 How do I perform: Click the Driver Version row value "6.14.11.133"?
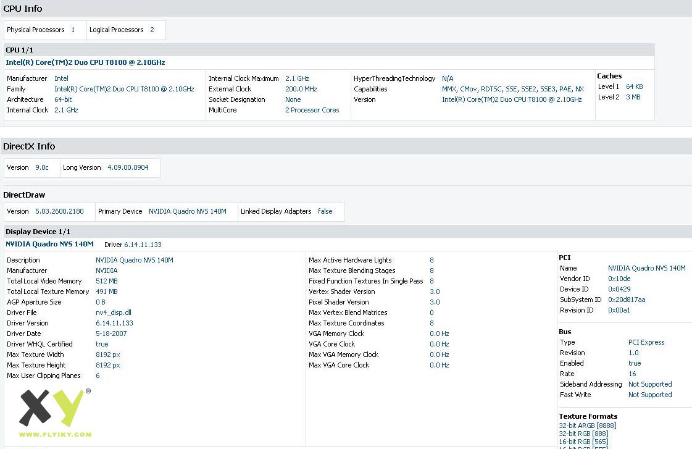(x=114, y=323)
